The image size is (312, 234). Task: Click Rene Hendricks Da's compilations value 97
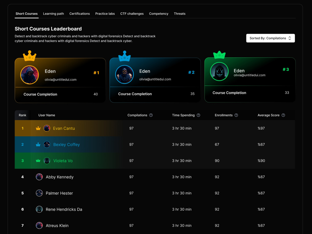[131, 209]
